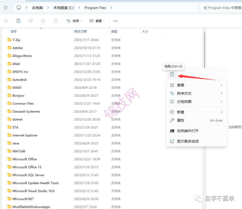Expand chevron after monitor icon in breadcrumb

coord(27,8)
